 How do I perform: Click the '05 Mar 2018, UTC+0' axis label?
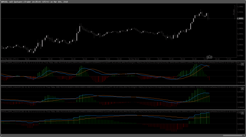tap(10, 59)
